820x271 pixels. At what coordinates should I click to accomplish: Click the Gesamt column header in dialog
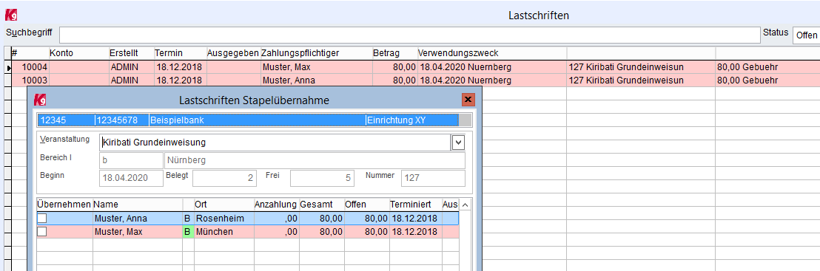click(x=321, y=204)
